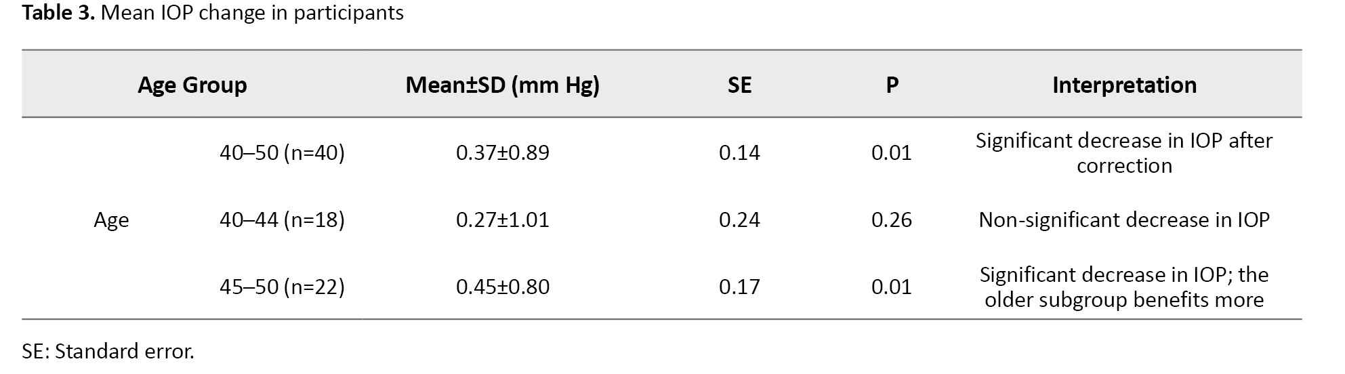
Task: Click the mean value "0.45±0.80"
Action: (x=502, y=287)
